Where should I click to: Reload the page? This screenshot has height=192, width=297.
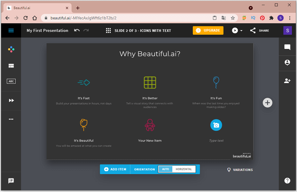point(26,18)
